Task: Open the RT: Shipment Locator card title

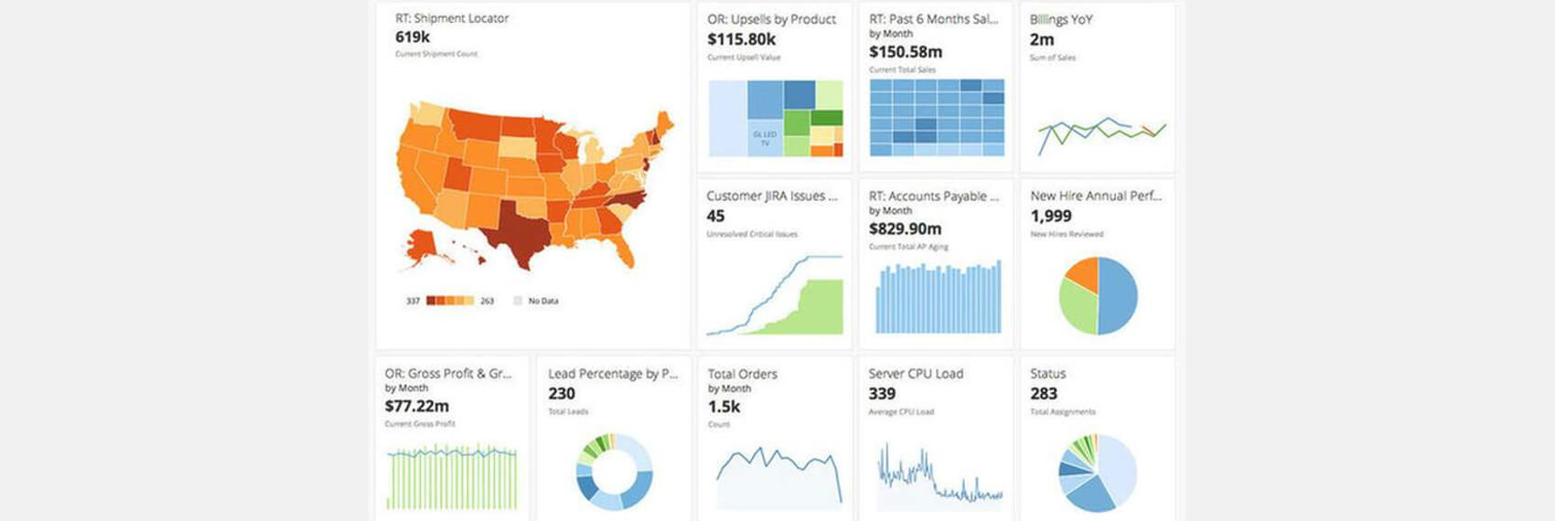Action: coord(452,18)
